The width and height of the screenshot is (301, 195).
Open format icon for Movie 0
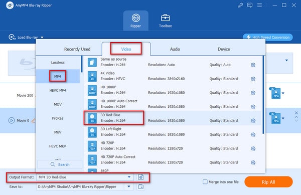coord(275,118)
